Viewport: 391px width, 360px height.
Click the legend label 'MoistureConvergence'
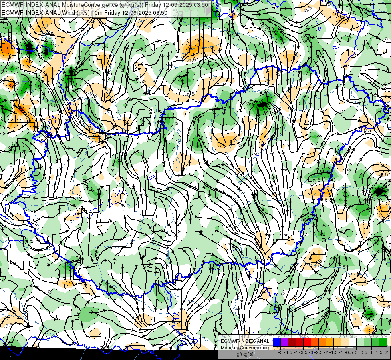(x=245, y=348)
